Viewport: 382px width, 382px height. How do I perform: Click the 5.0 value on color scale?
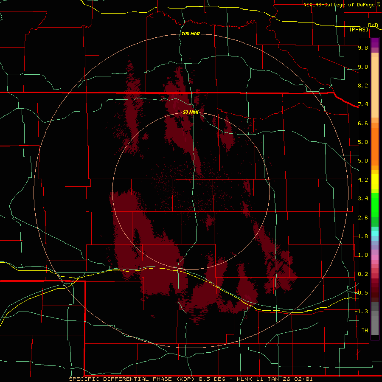363,161
